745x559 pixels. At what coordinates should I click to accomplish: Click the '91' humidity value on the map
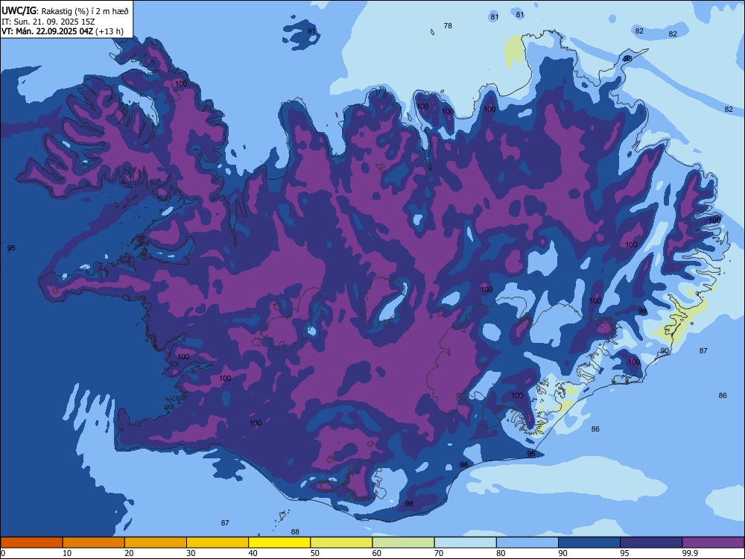[x=311, y=31]
